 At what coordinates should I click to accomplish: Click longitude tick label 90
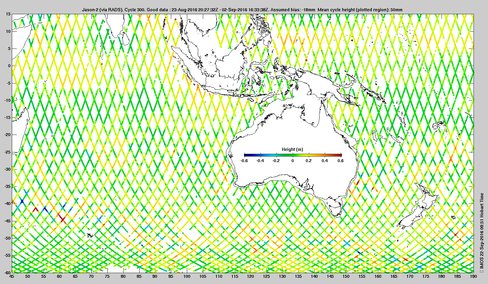click(x=155, y=276)
